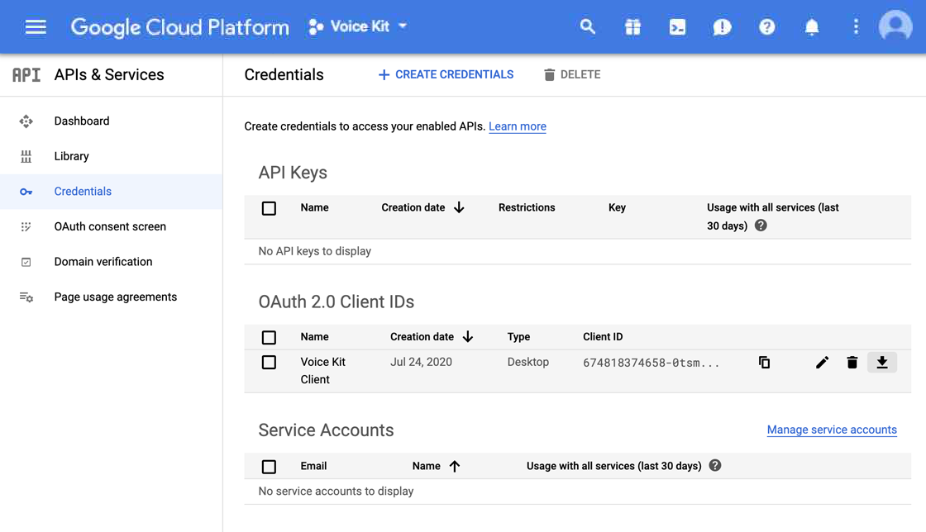Open the three-dot settings menu
Screen dimensions: 926x532
pyautogui.click(x=856, y=26)
